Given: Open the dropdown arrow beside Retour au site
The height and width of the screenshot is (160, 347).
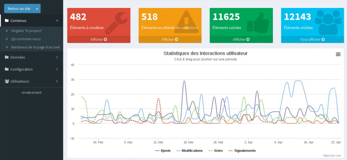Looking at the screenshot, I should coord(37,8).
